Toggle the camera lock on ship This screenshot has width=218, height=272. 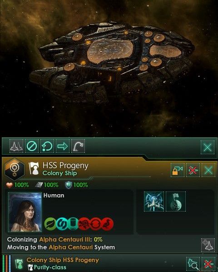(178, 170)
